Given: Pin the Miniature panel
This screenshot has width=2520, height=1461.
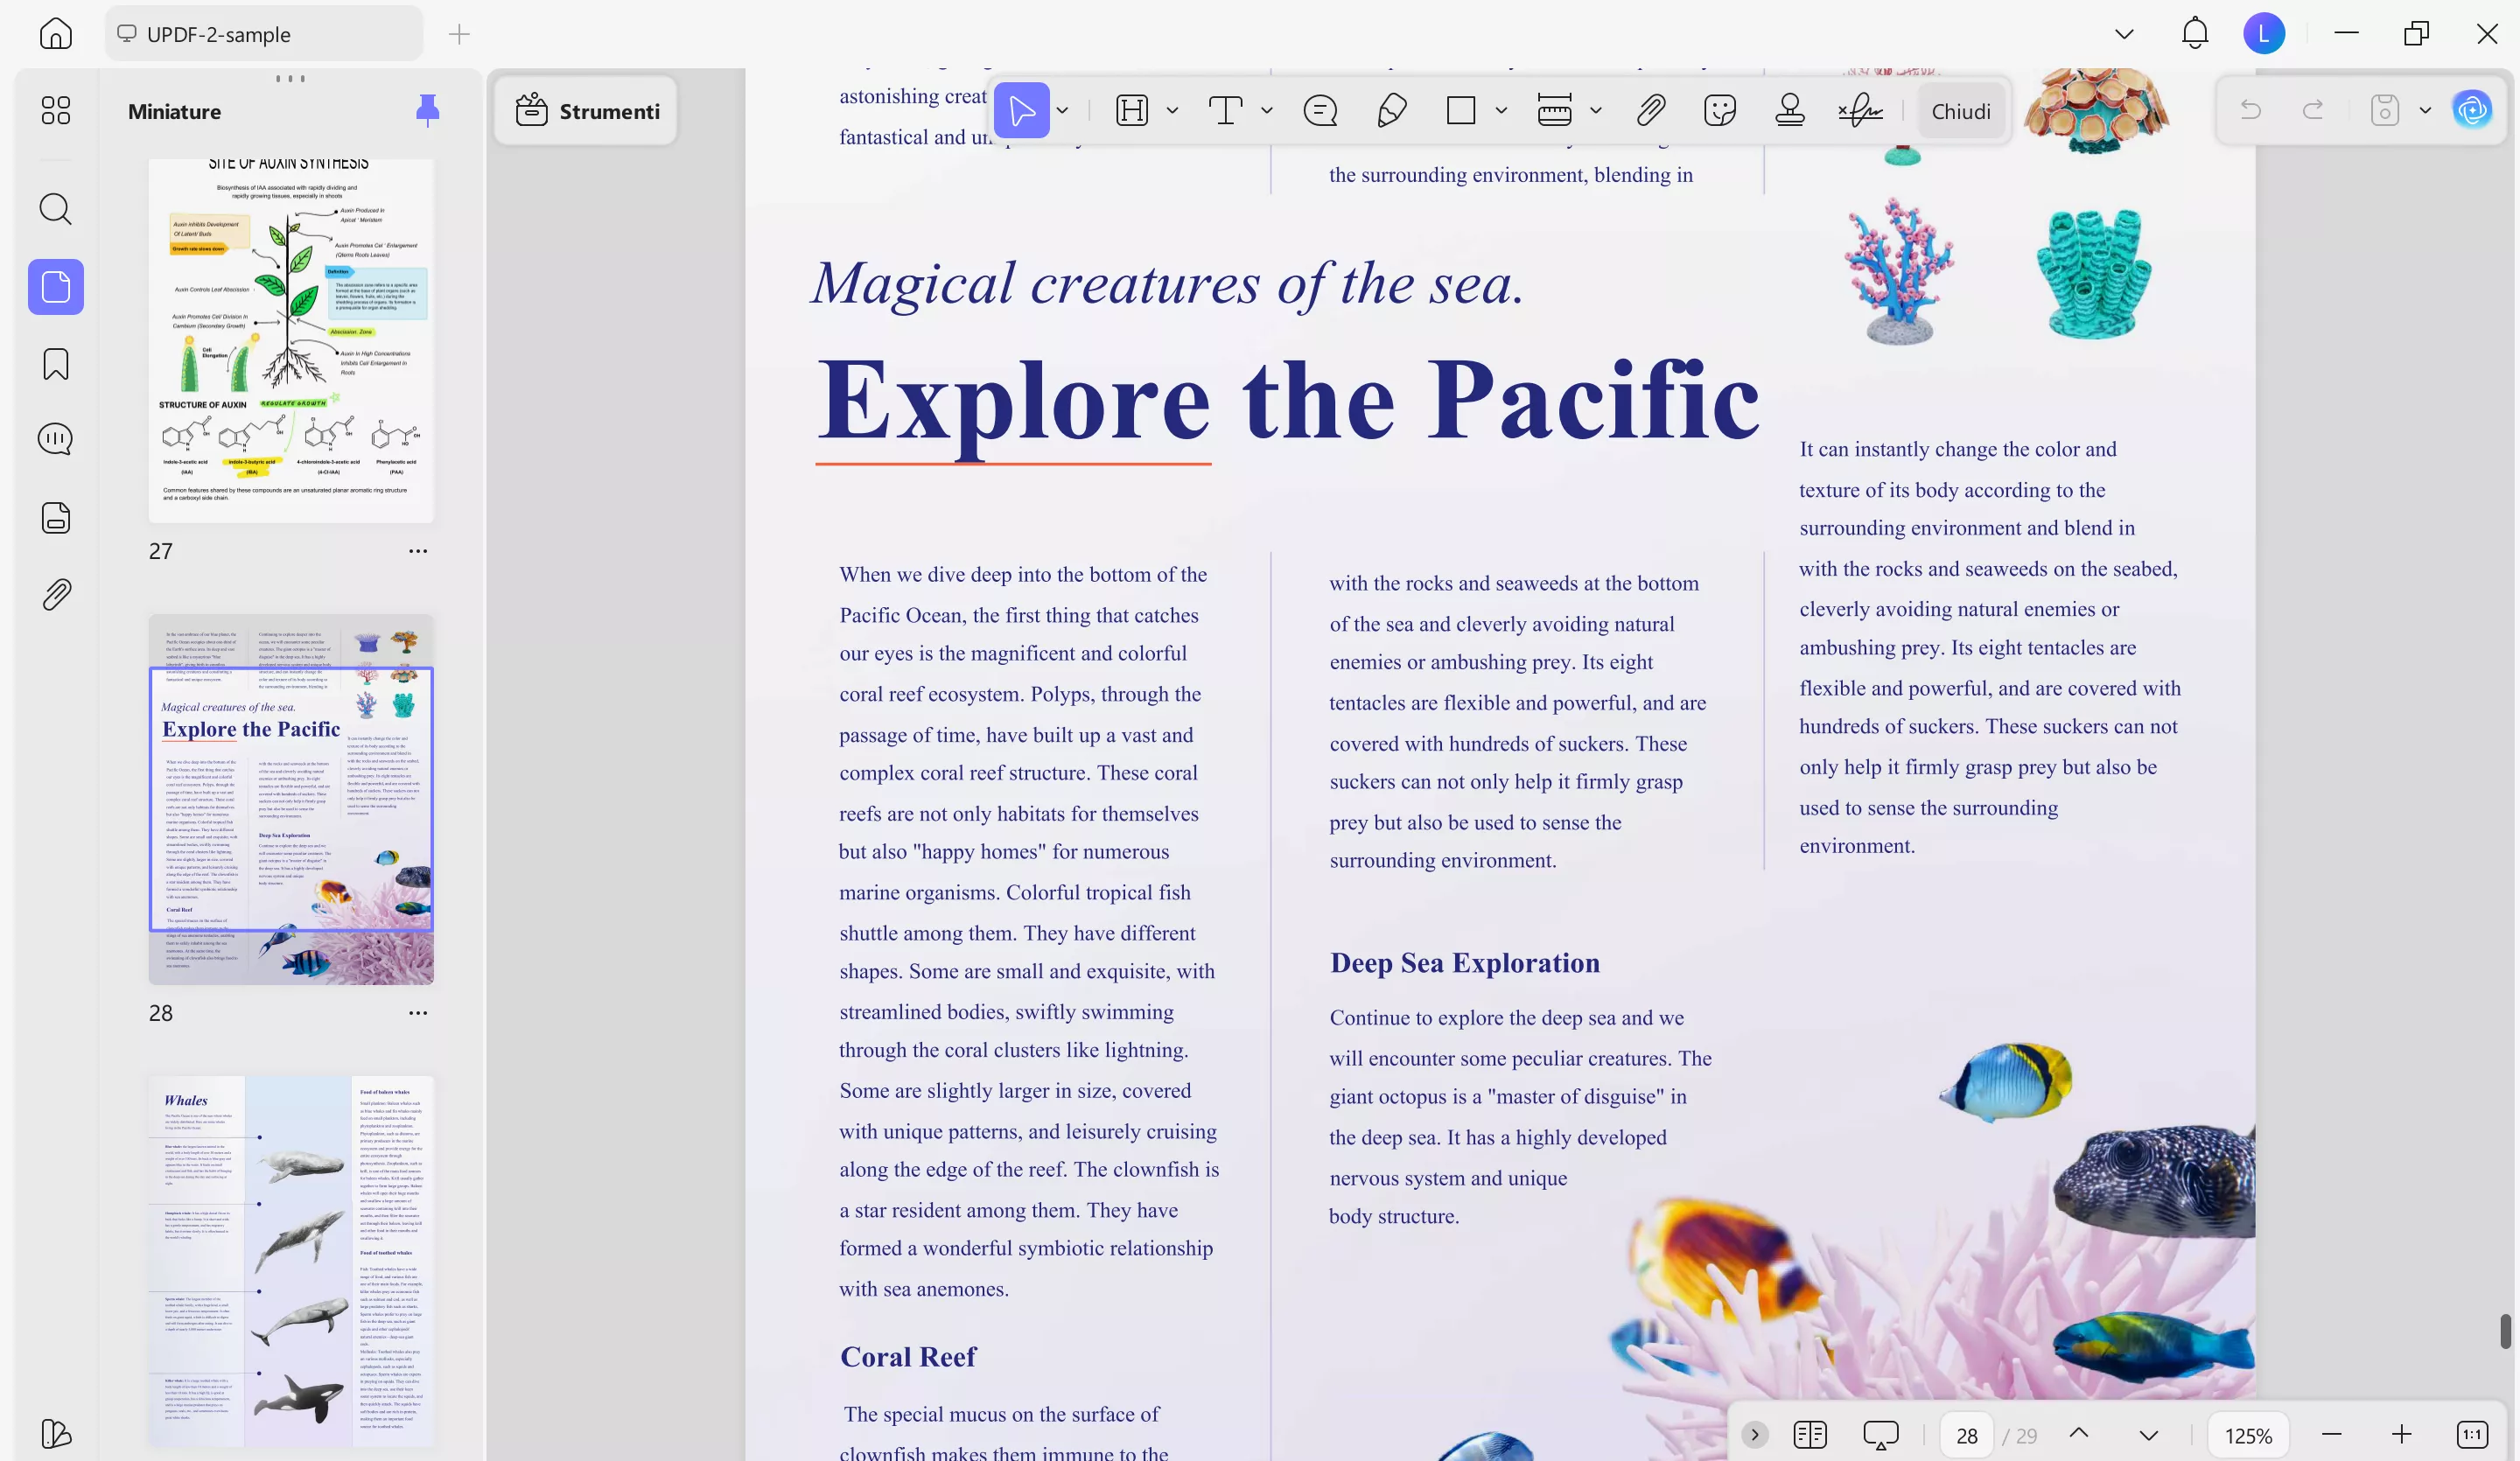Looking at the screenshot, I should [x=428, y=110].
